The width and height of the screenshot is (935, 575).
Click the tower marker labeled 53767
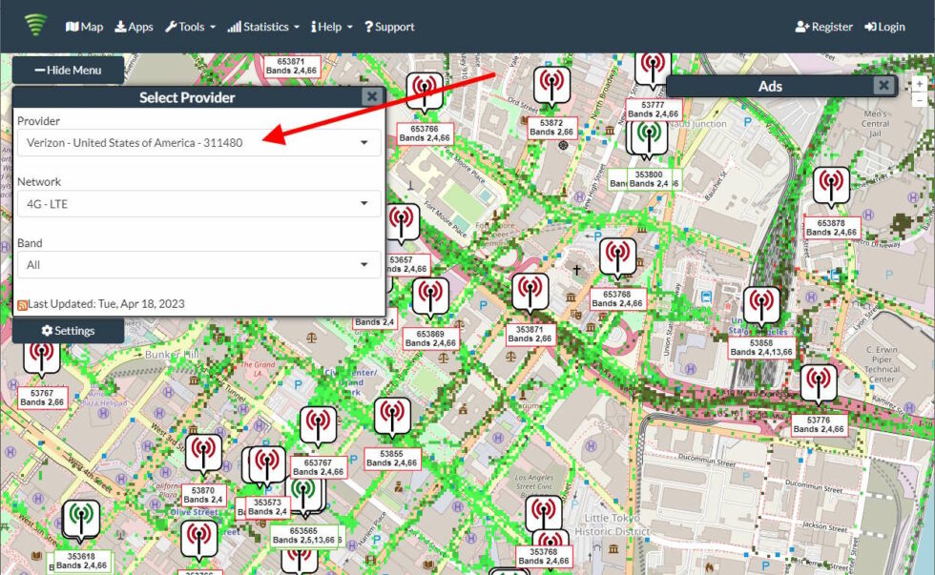pos(42,357)
